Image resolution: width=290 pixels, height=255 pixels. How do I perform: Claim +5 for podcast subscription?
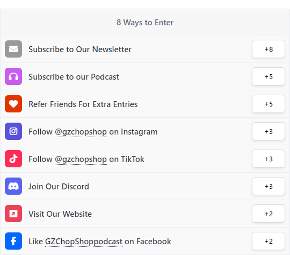269,76
